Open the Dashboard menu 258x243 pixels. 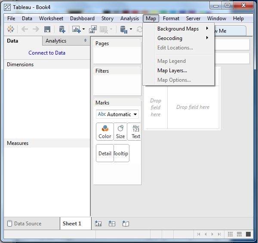coord(82,18)
